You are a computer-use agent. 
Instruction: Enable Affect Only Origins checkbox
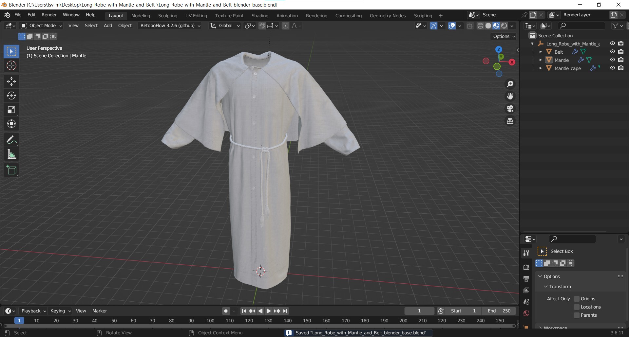(577, 299)
